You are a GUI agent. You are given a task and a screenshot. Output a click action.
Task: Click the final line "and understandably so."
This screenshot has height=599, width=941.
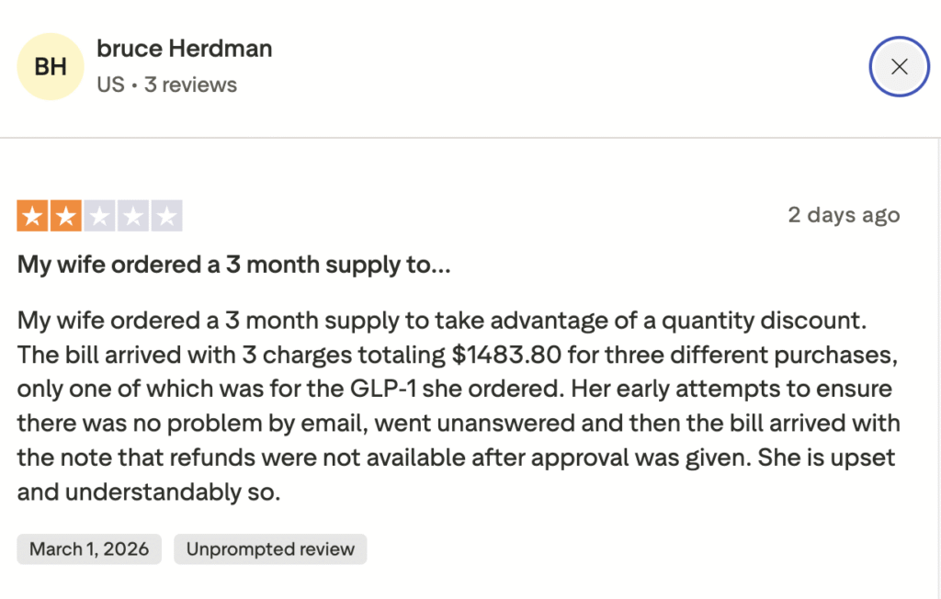[x=148, y=492]
